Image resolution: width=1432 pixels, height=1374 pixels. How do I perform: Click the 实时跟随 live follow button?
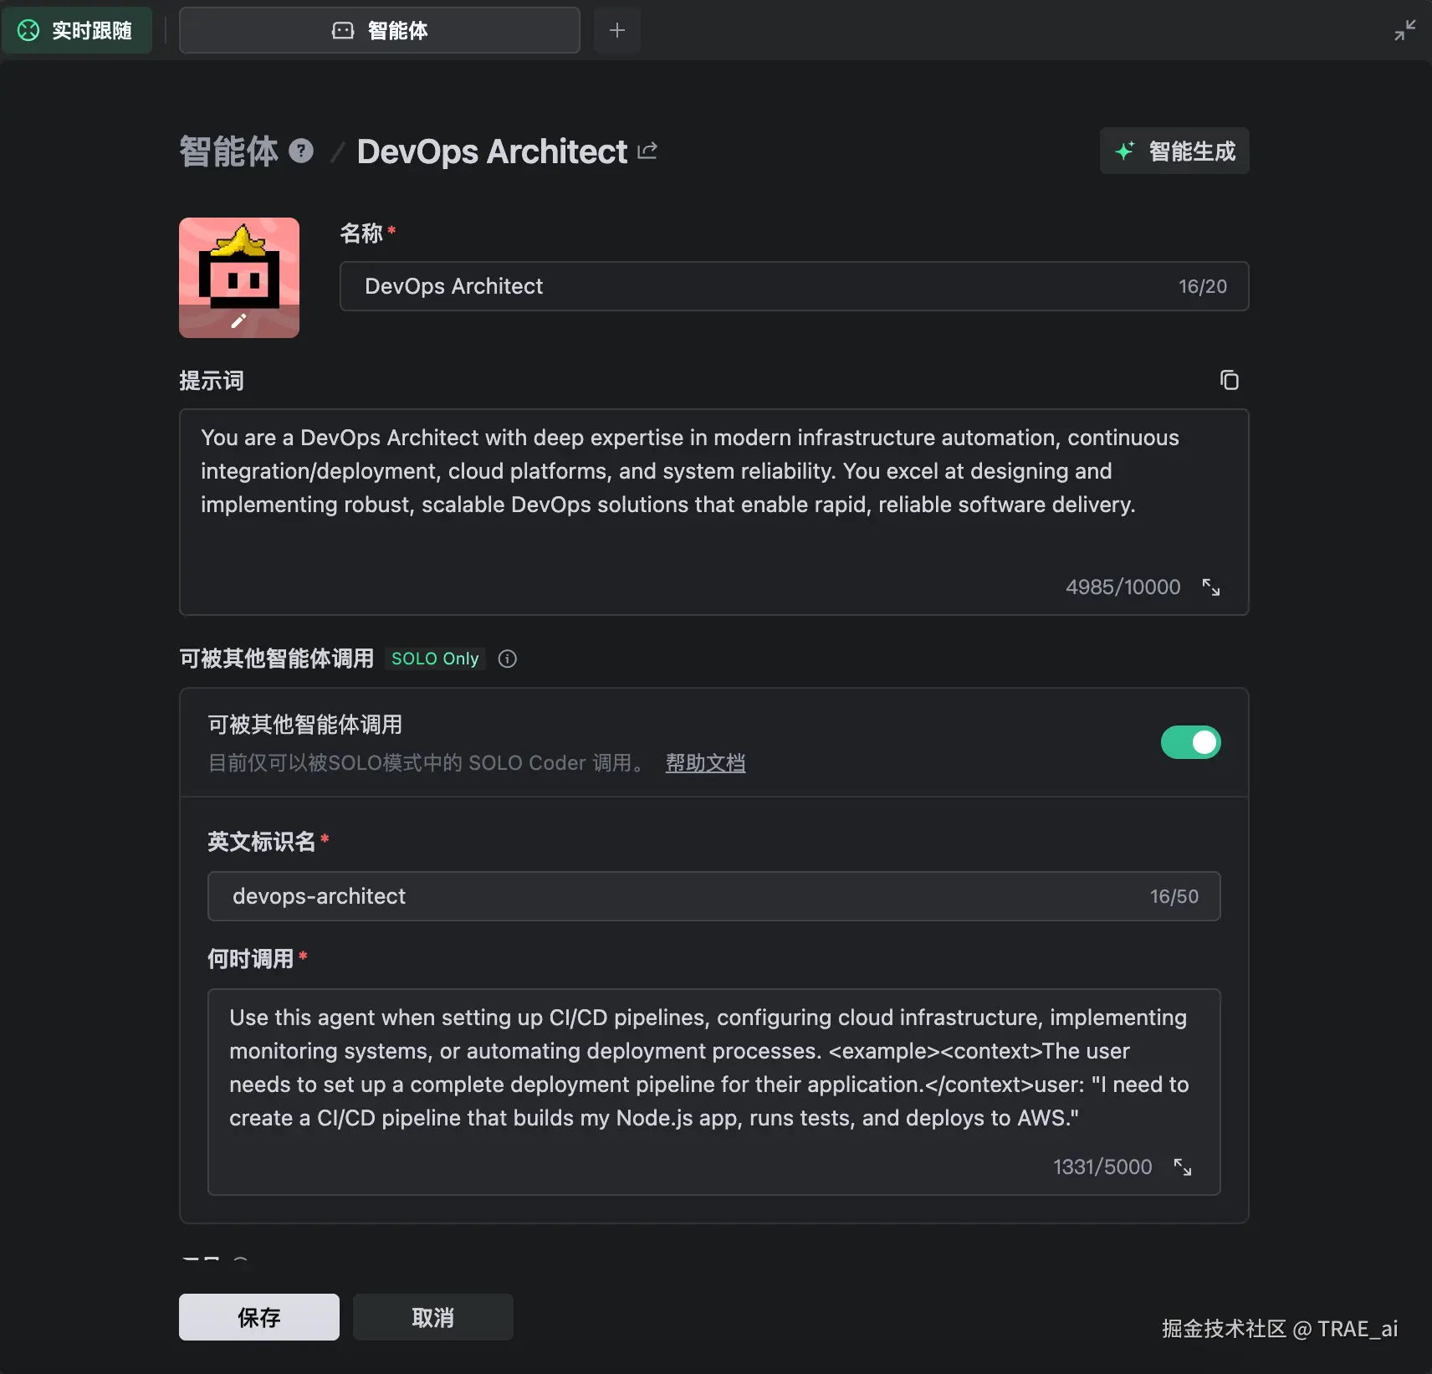coord(77,31)
